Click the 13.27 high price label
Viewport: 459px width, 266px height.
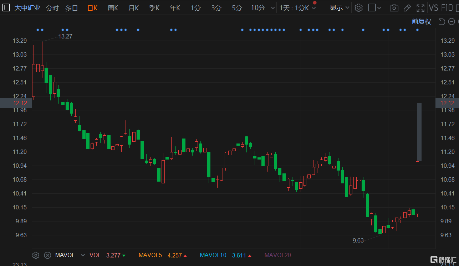pyautogui.click(x=65, y=36)
